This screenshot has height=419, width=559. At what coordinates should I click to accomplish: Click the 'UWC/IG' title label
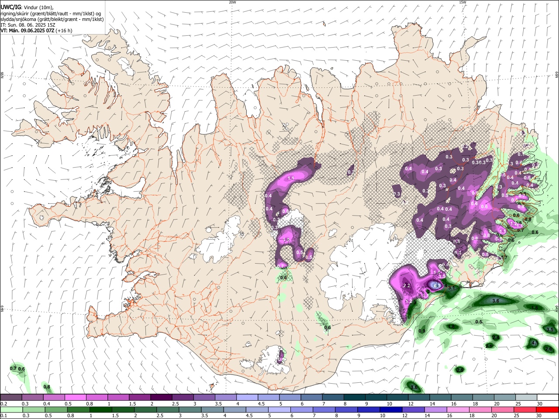pyautogui.click(x=10, y=7)
